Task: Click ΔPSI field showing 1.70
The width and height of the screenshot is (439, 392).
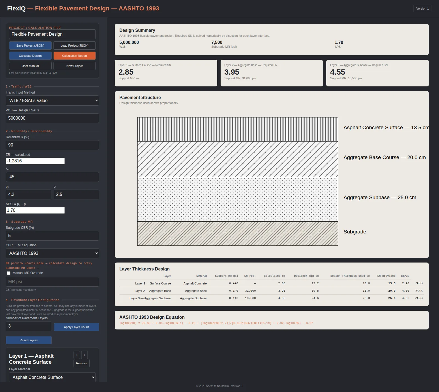Action: (35, 210)
